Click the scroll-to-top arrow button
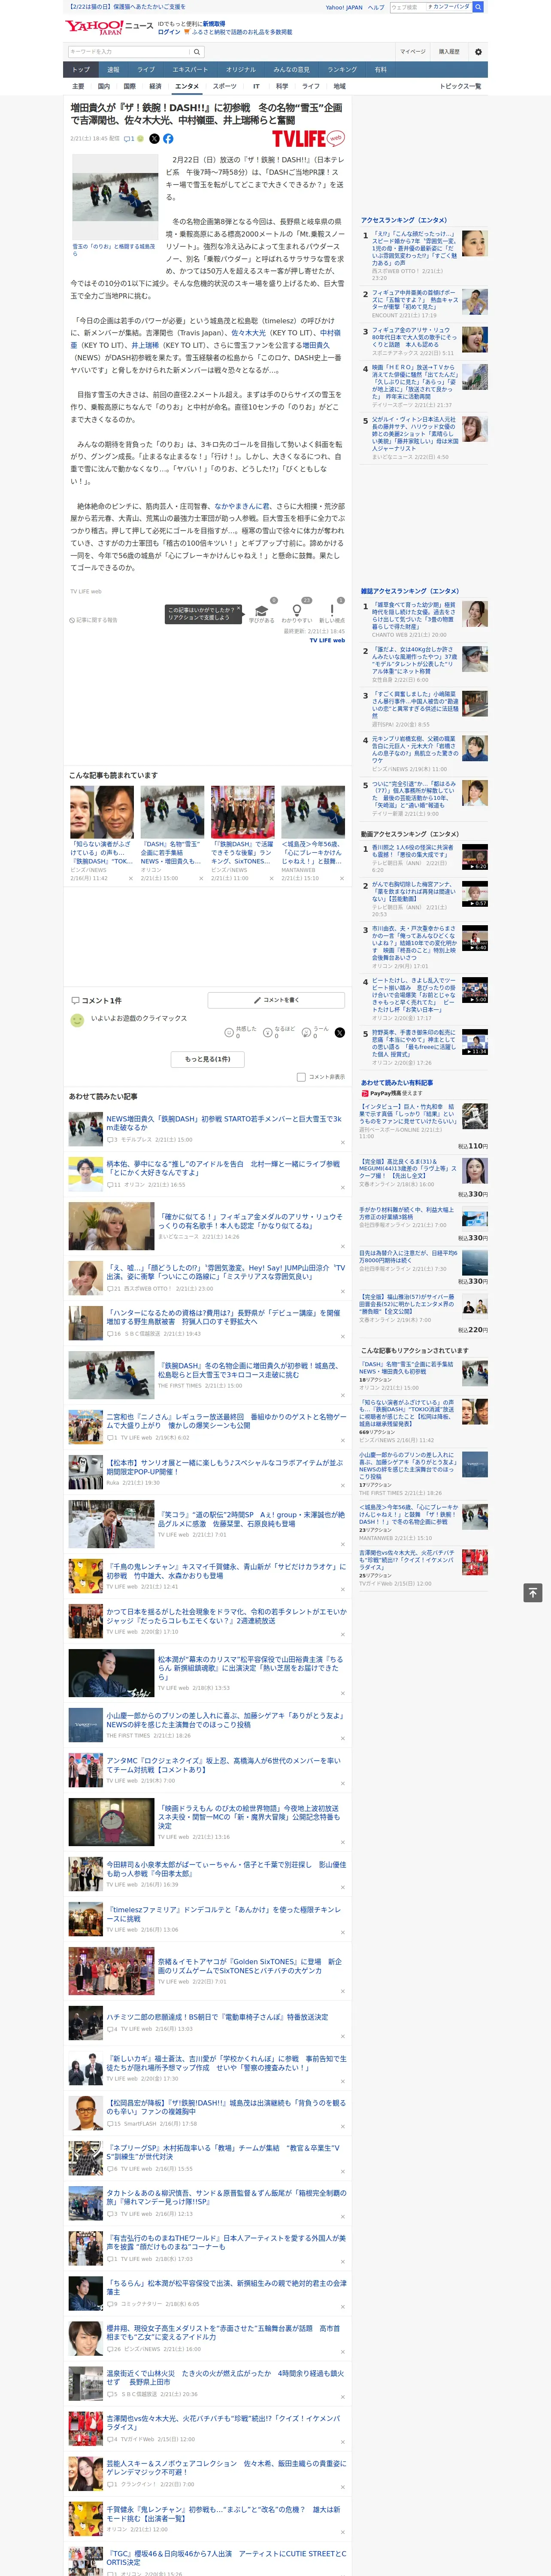The image size is (551, 2576). click(533, 1592)
